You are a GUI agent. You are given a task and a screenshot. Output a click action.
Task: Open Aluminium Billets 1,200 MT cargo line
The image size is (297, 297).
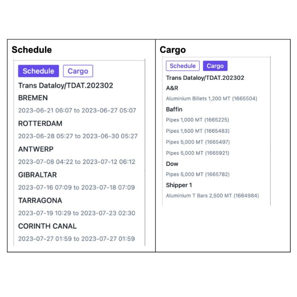[211, 98]
